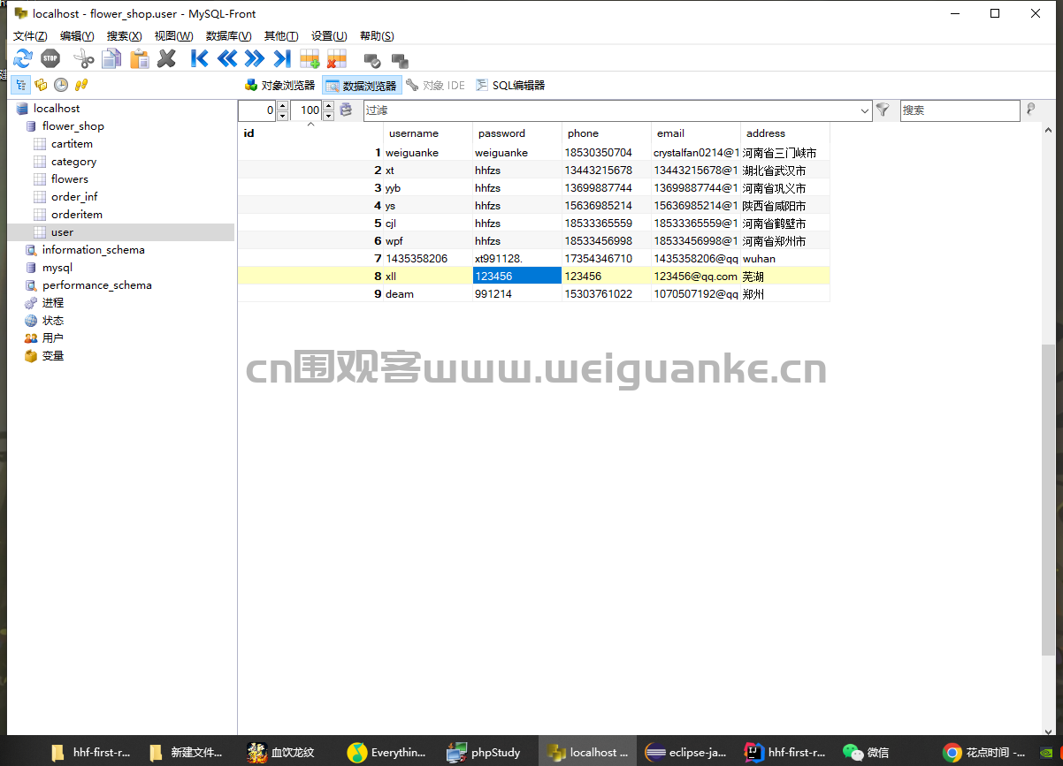This screenshot has width=1063, height=766.
Task: Select the category table
Action: (73, 161)
